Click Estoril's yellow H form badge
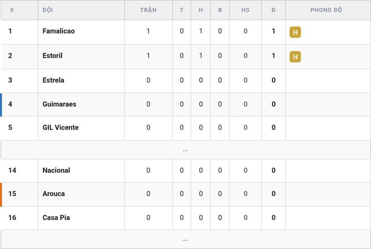Image resolution: width=371 pixels, height=249 pixels. click(295, 57)
